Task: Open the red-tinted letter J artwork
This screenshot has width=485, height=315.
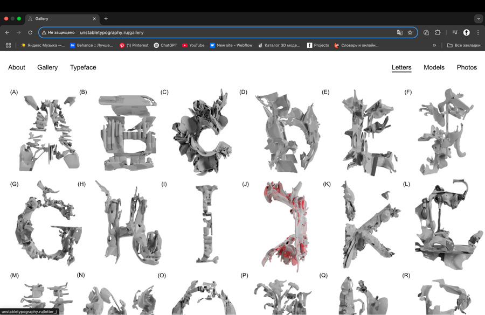Action: pos(285,226)
